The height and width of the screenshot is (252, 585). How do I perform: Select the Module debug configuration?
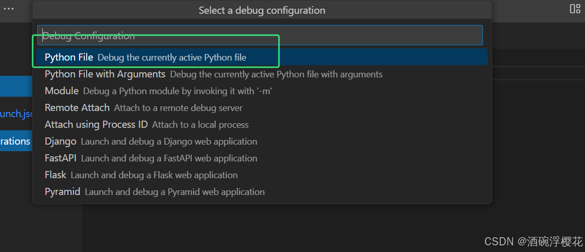(62, 91)
